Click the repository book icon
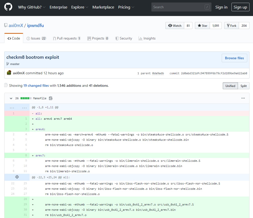 pyautogui.click(x=6, y=25)
